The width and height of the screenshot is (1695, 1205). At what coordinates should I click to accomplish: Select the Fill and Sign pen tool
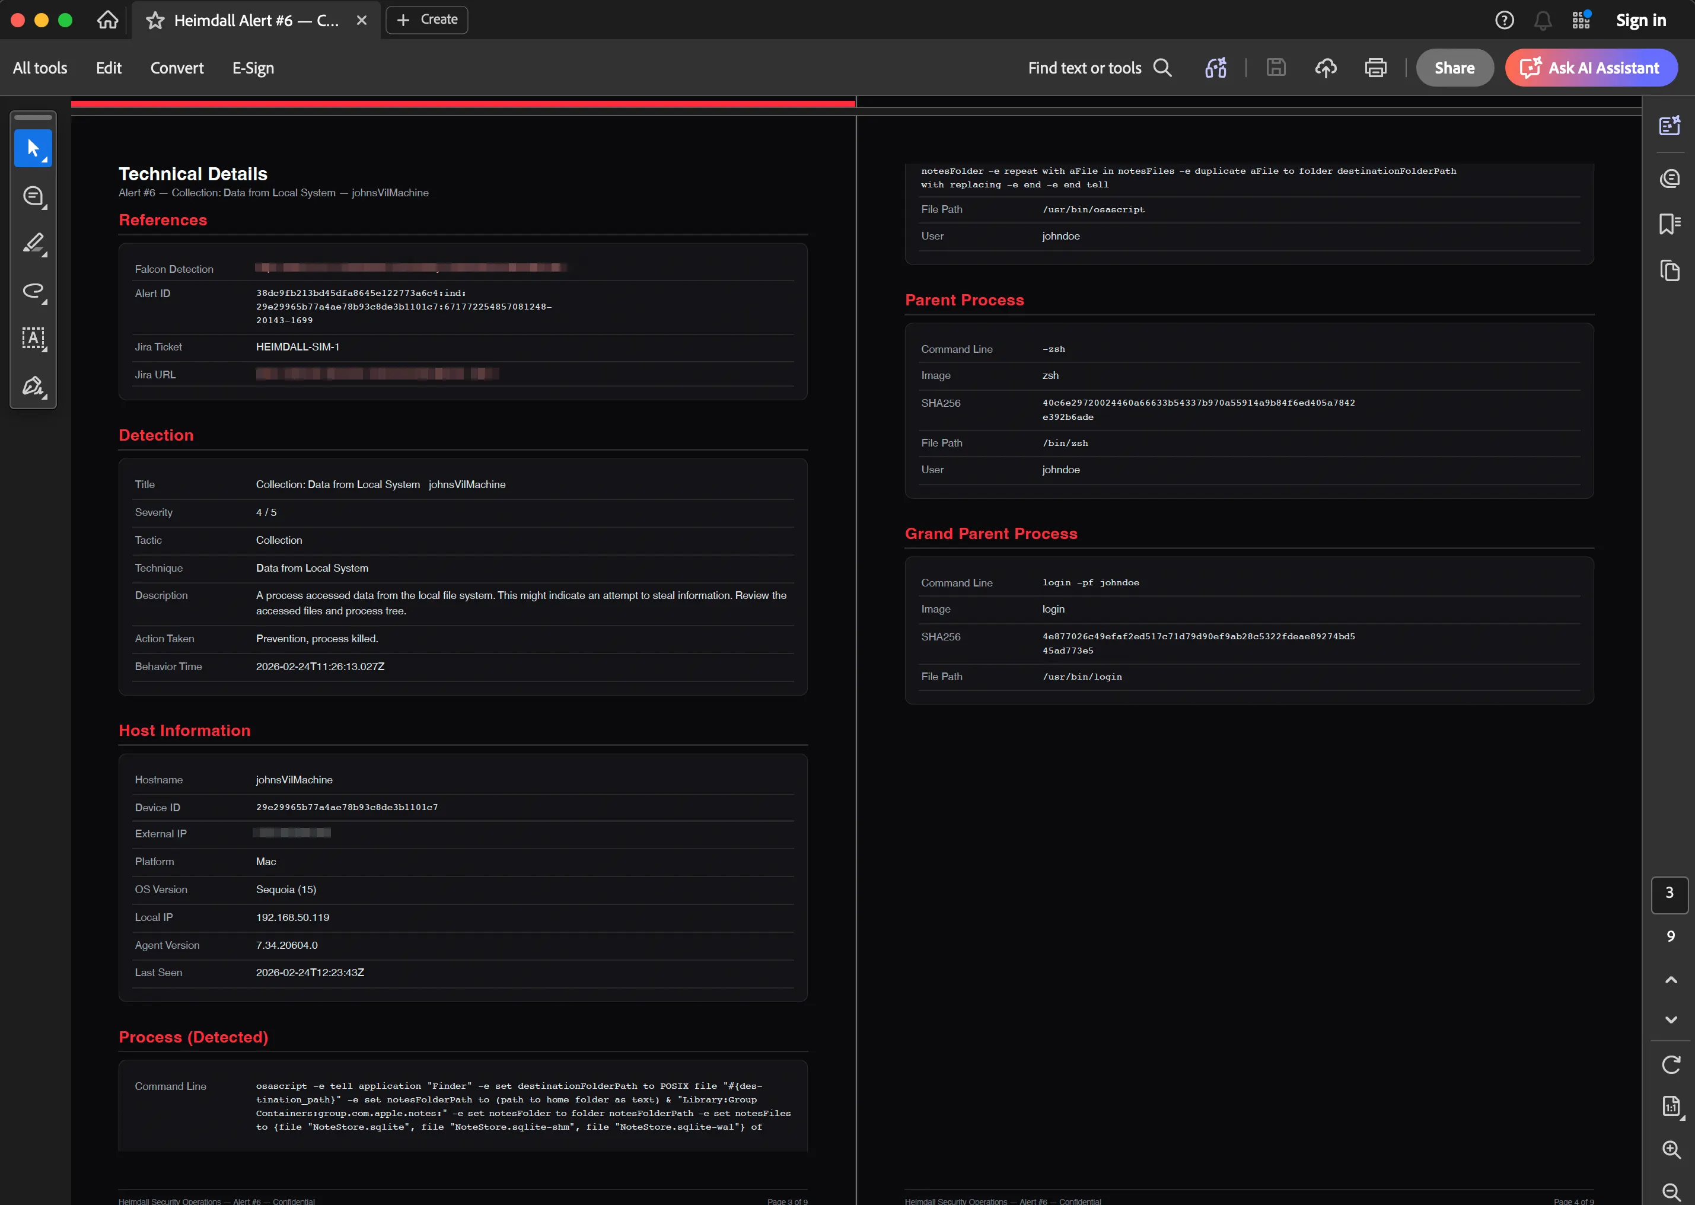[x=33, y=386]
